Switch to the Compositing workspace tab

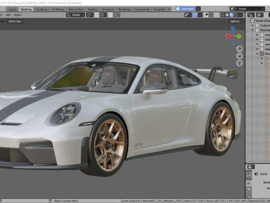click(142, 9)
